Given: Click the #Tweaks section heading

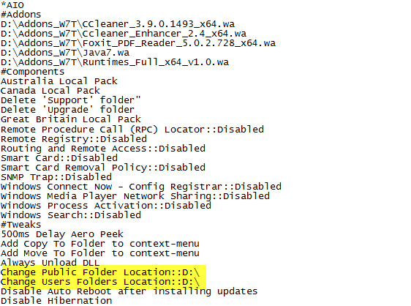Looking at the screenshot, I should pos(21,225).
